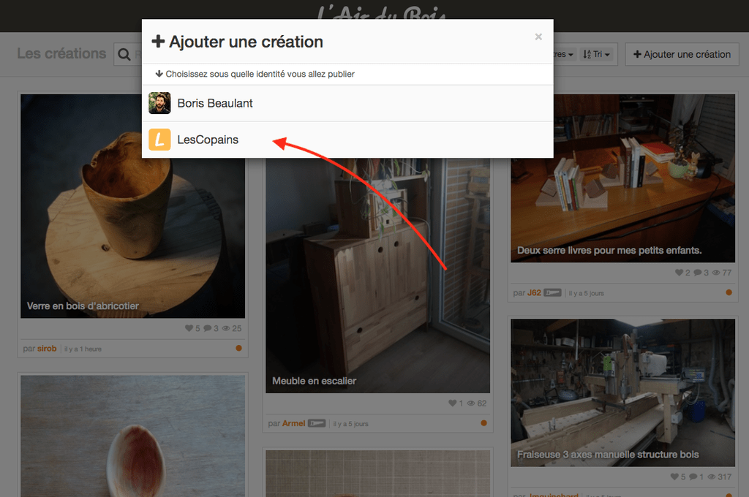Click heart icon on Verre en bois card

(189, 328)
